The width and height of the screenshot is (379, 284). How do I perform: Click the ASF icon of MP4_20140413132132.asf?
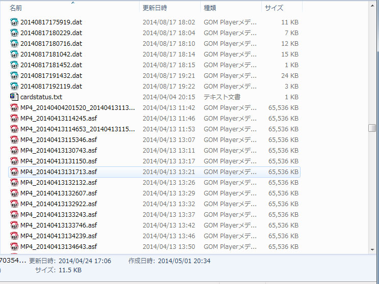coord(14,182)
